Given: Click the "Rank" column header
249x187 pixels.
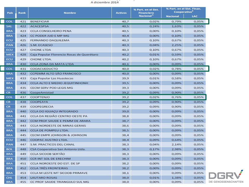Looking at the screenshot, I should (22, 13).
